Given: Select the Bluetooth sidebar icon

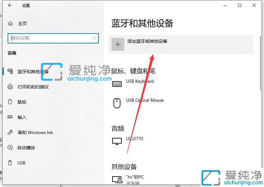Looking at the screenshot, I should point(10,72).
